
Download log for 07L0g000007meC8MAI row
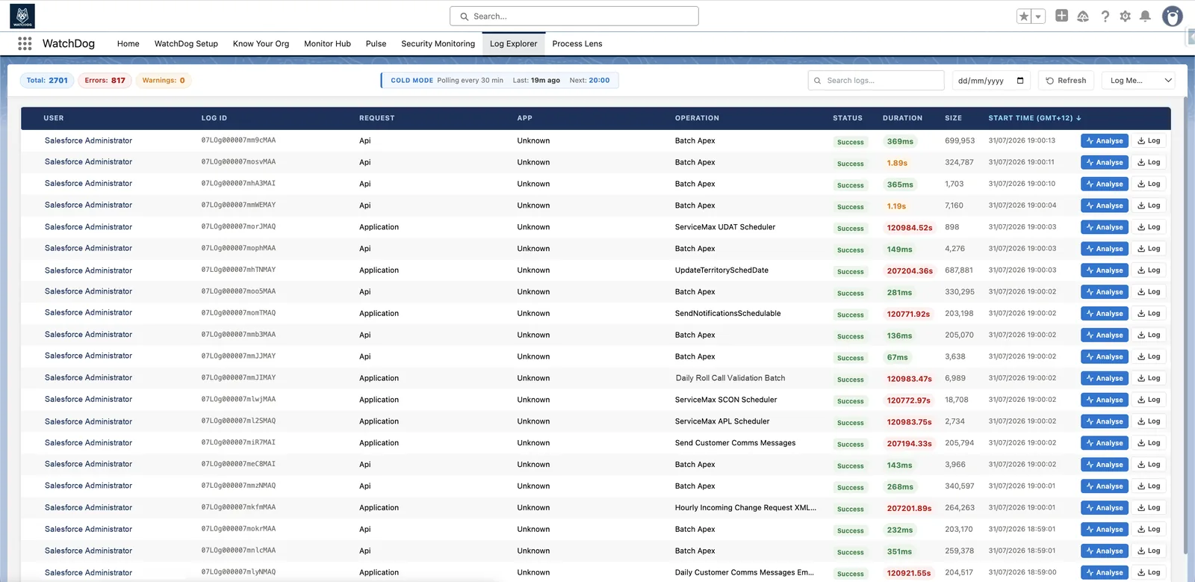click(1149, 465)
